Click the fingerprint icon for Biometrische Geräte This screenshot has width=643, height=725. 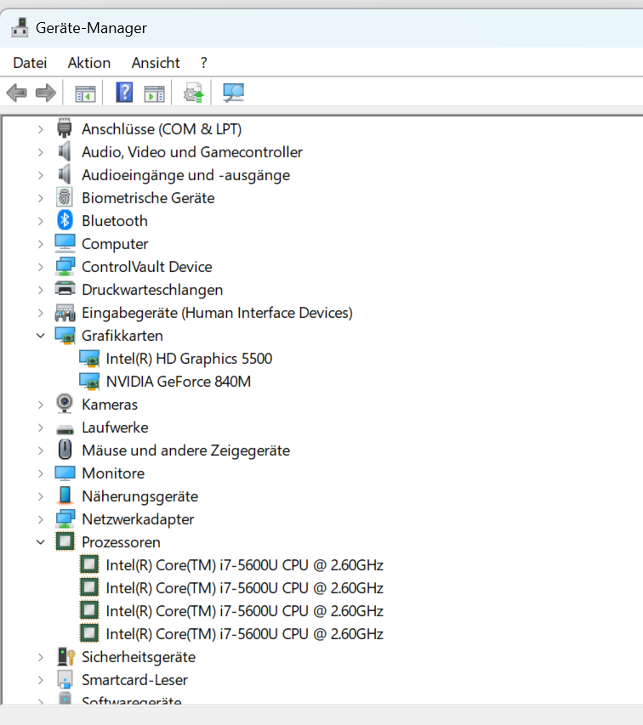pyautogui.click(x=65, y=197)
